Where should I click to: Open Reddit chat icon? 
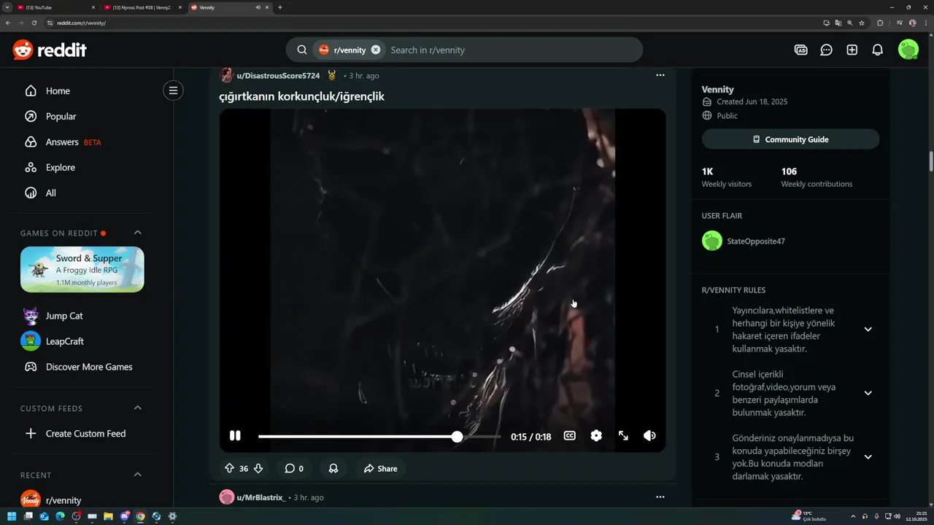point(826,50)
